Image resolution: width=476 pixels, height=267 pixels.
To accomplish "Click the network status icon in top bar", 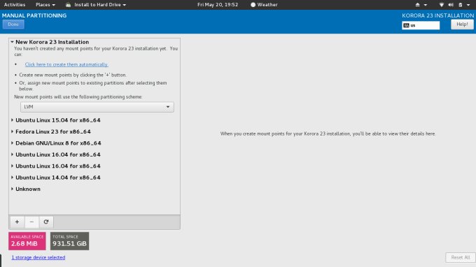I will pyautogui.click(x=442, y=5).
